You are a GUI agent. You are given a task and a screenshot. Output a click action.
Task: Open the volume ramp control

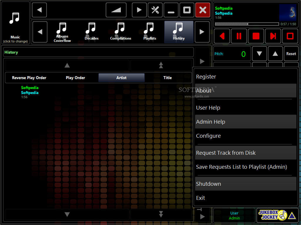click(116, 10)
